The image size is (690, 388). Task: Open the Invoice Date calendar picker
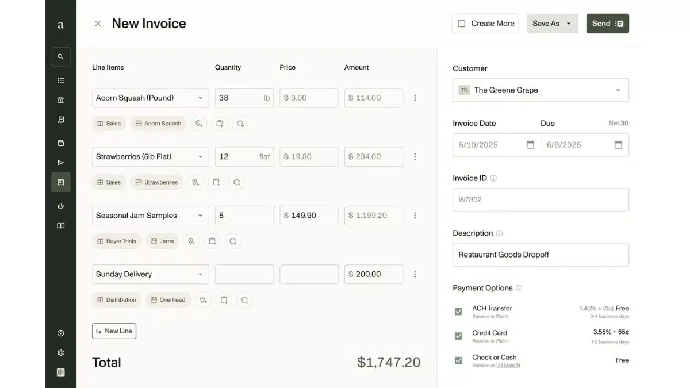(x=530, y=145)
